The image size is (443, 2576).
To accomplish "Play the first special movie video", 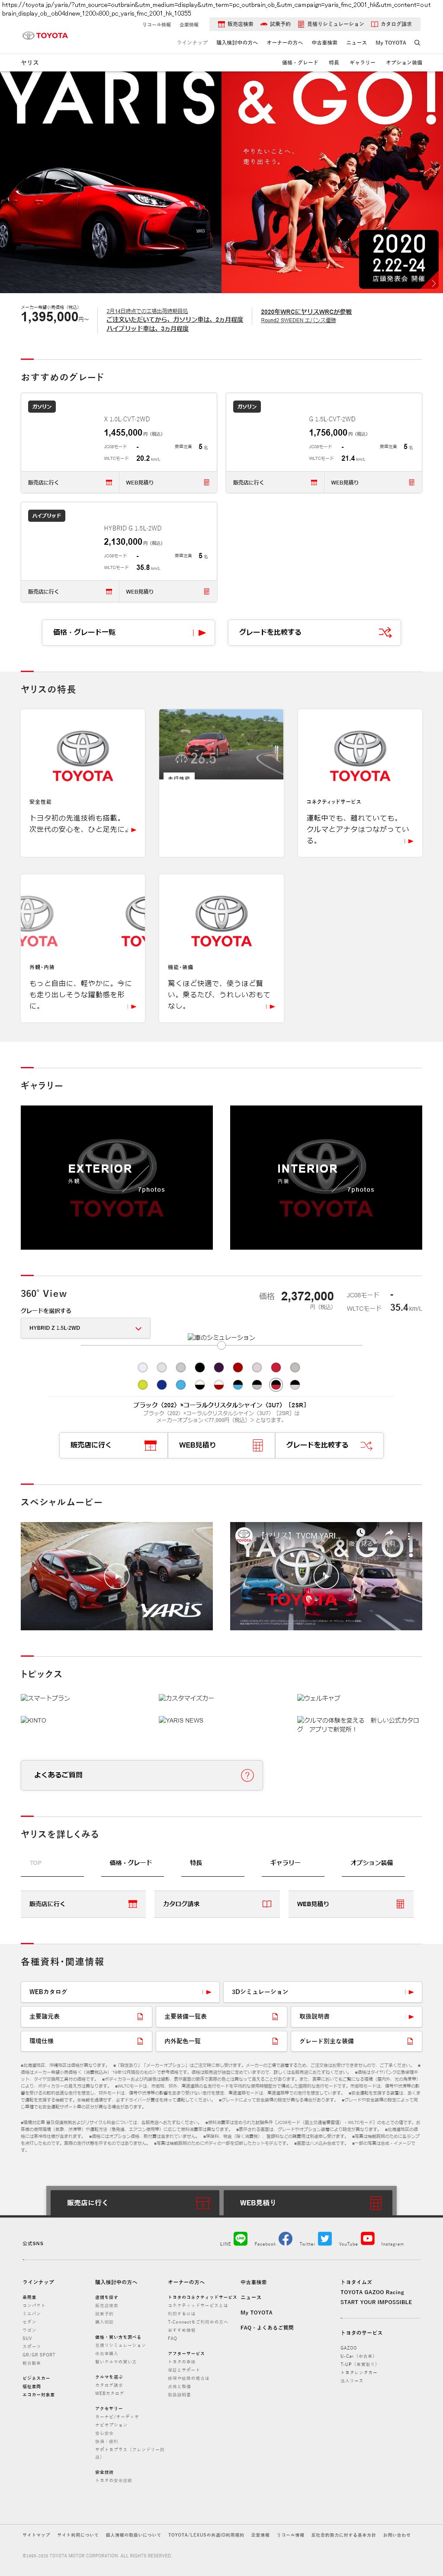I will coord(117,1576).
